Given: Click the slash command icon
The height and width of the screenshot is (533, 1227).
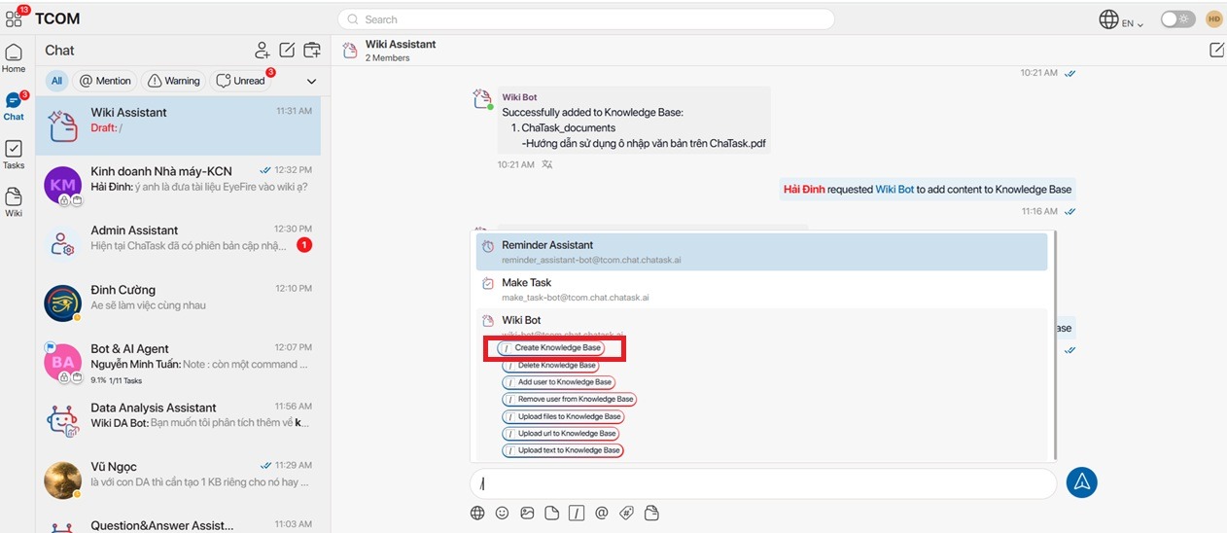Looking at the screenshot, I should point(578,513).
